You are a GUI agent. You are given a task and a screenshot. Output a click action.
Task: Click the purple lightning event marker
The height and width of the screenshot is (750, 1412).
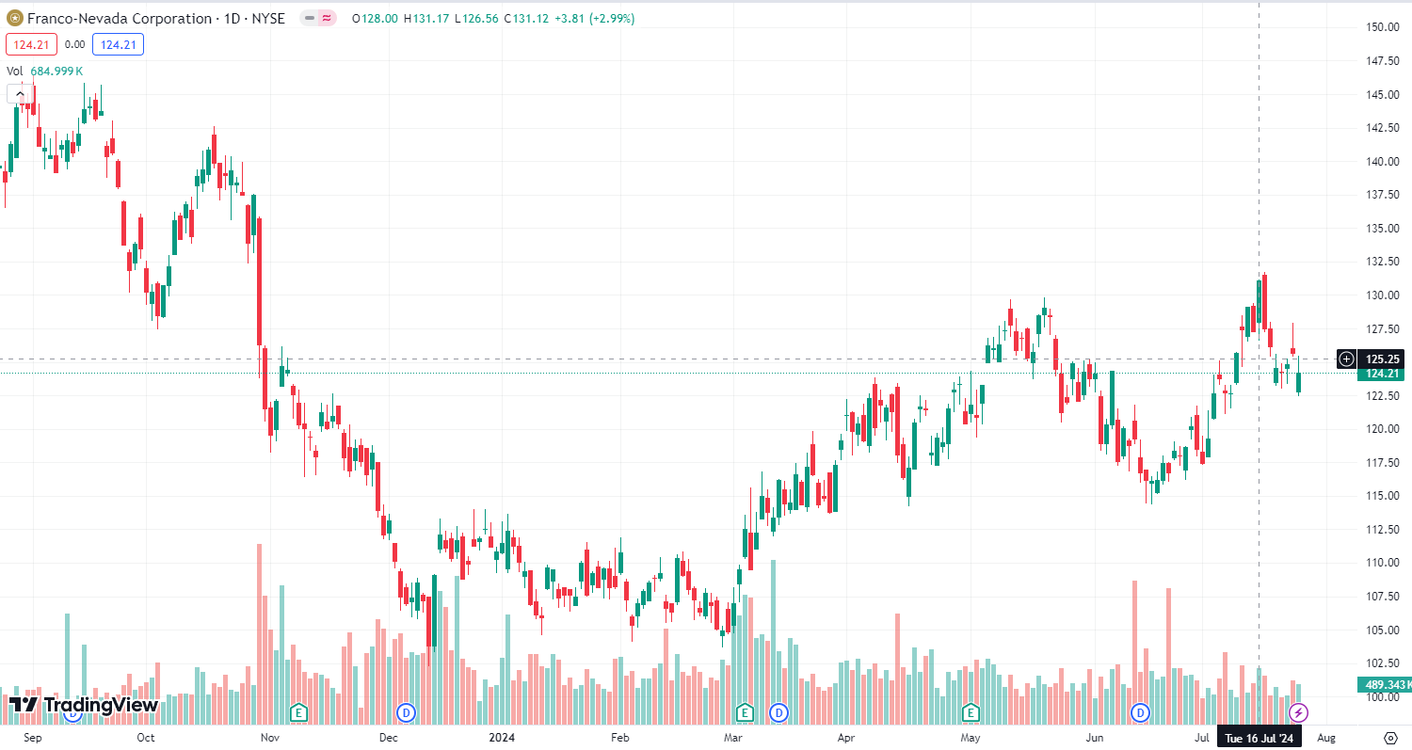1299,712
